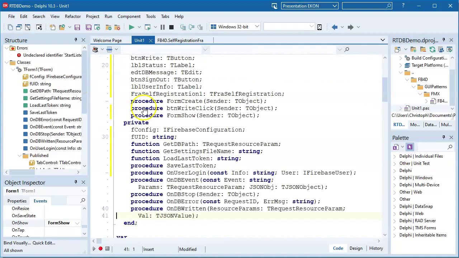Expand Build Configurations in Projects panel

401,58
